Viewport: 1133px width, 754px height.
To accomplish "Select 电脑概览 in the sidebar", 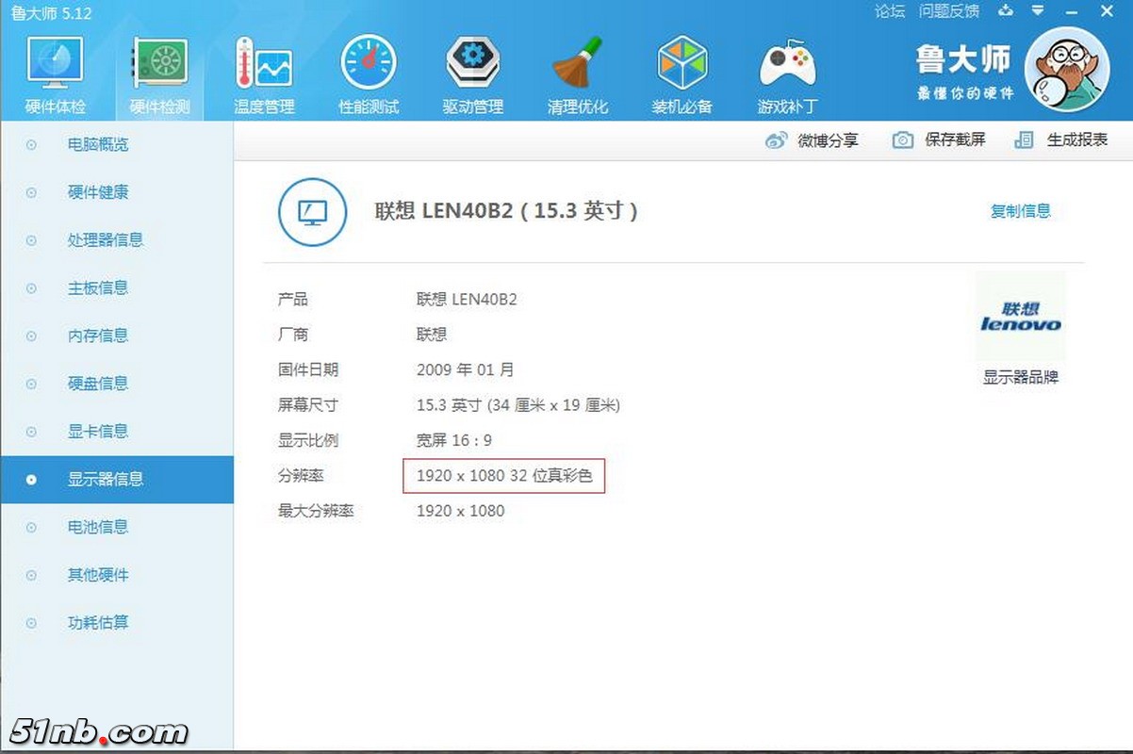I will click(98, 145).
